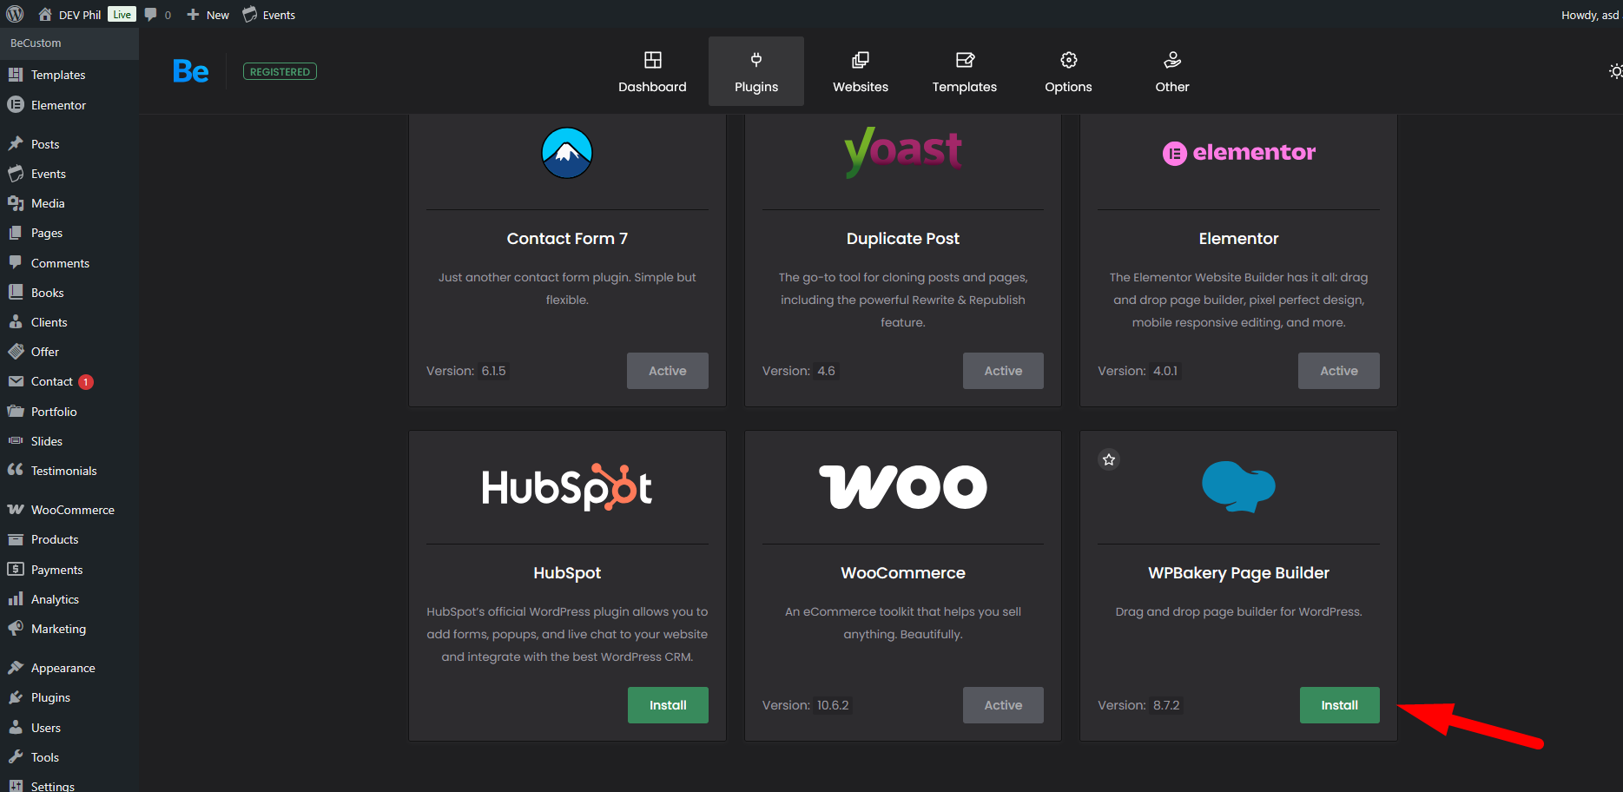Image resolution: width=1623 pixels, height=792 pixels.
Task: Expand the WooCommerce sidebar menu
Action: [x=72, y=510]
